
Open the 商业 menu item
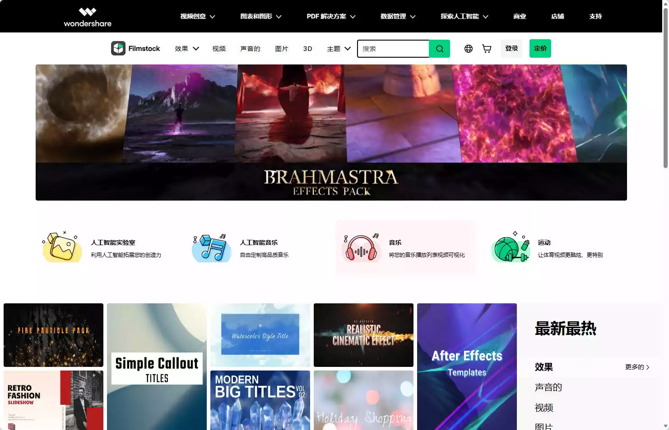pos(520,16)
